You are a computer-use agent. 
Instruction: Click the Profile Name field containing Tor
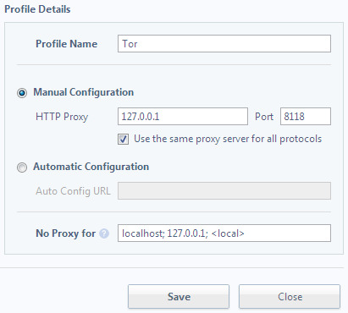click(224, 43)
